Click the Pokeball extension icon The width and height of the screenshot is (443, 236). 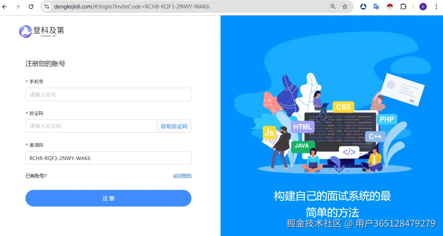coord(390,7)
